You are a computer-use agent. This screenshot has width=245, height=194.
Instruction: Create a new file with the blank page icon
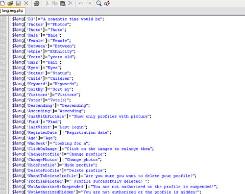coord(2,3)
